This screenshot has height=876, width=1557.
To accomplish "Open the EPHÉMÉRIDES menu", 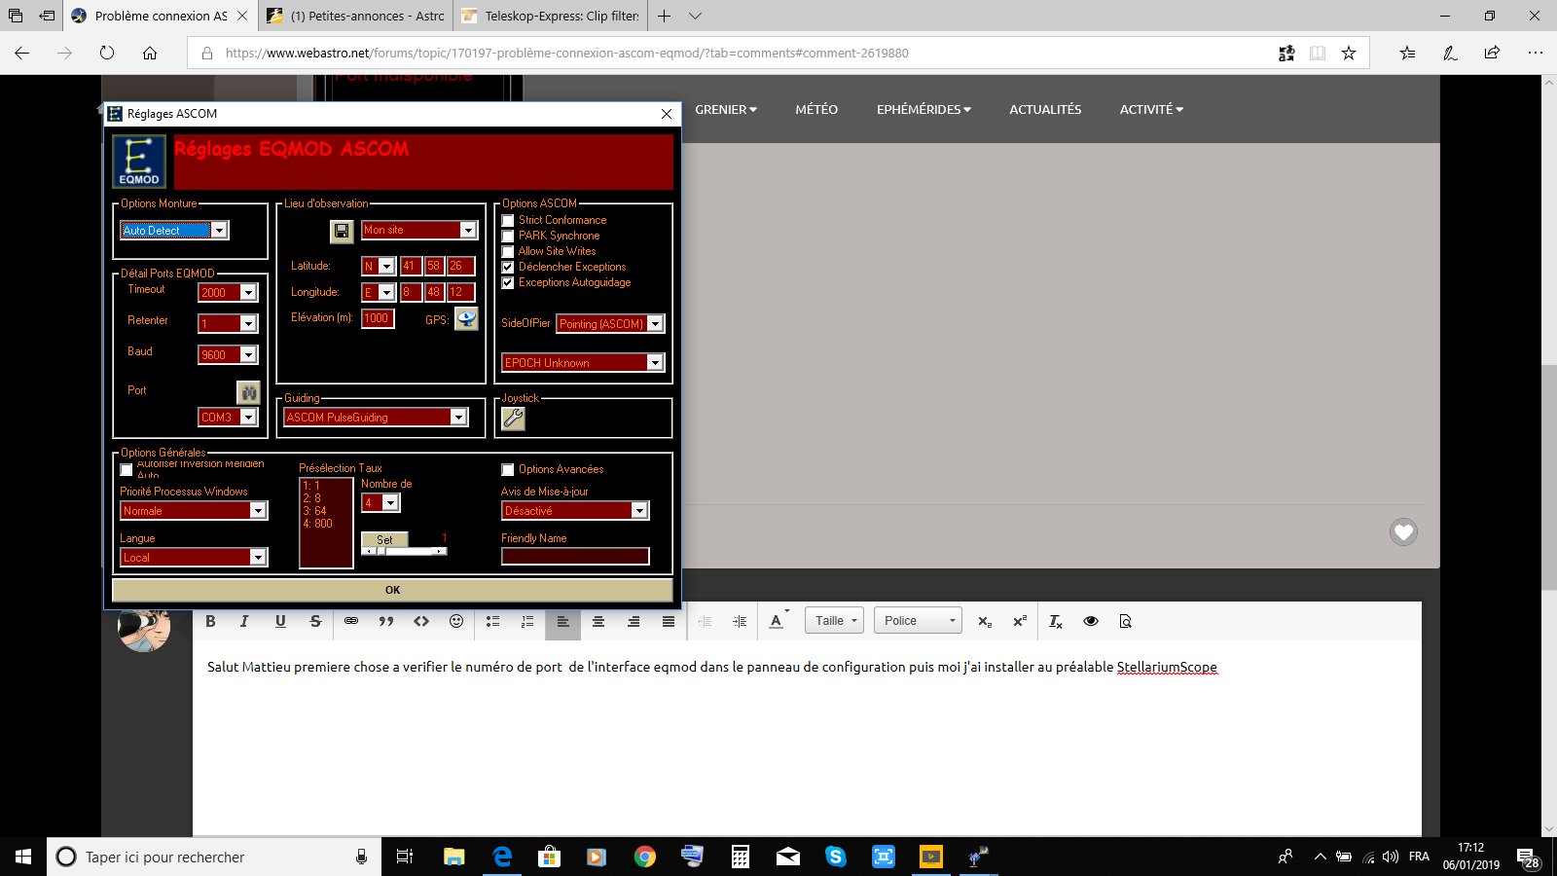I will (923, 110).
